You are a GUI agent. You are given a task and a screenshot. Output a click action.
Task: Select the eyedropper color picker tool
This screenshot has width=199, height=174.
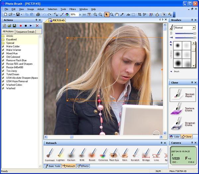pos(122,15)
